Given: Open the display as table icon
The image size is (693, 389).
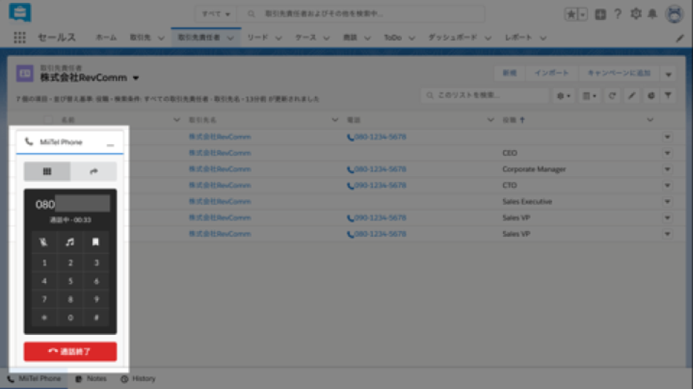Looking at the screenshot, I should [589, 95].
